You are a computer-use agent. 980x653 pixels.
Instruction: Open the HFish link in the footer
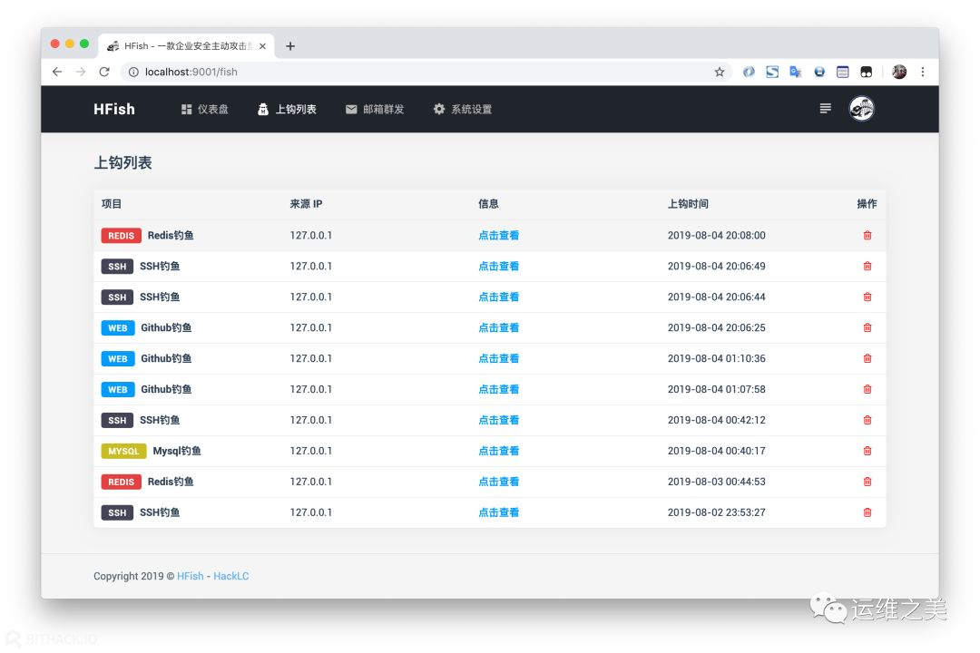tap(190, 576)
